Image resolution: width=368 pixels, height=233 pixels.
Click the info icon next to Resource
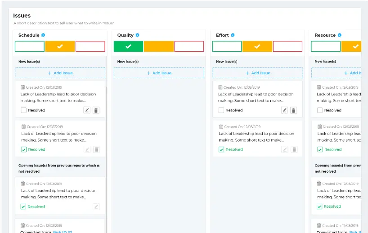(x=340, y=35)
